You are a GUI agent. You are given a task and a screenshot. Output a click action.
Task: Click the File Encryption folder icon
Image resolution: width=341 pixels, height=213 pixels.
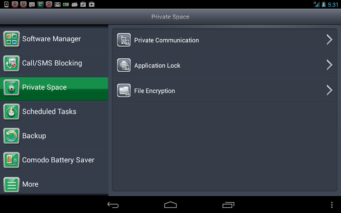124,91
